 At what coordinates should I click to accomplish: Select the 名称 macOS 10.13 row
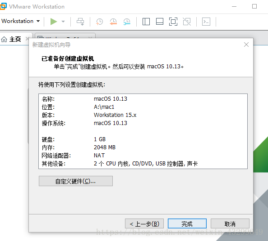coord(143,99)
